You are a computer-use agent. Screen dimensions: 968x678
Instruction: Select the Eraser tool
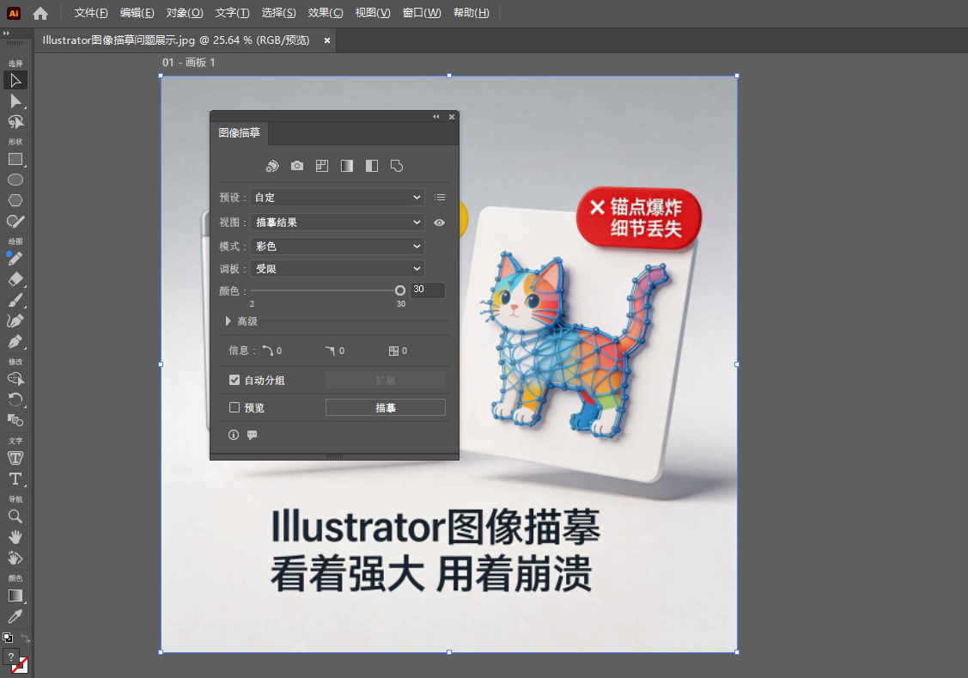pyautogui.click(x=15, y=279)
